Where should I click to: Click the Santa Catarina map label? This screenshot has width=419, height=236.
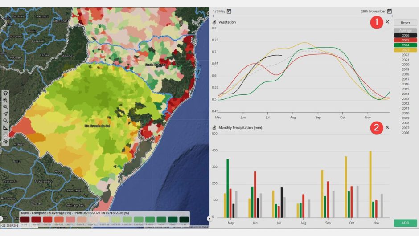(x=155, y=65)
